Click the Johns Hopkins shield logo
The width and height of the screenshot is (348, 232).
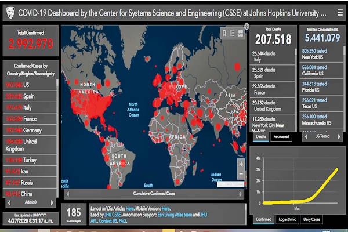tap(10, 13)
